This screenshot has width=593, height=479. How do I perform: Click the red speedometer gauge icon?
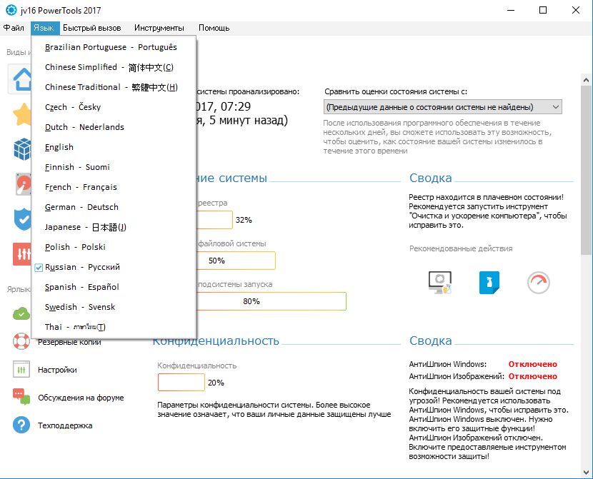click(539, 283)
